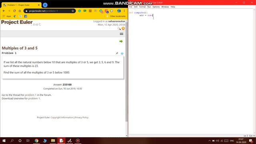Open the problem info icon
The height and width of the screenshot is (144, 256).
[122, 53]
